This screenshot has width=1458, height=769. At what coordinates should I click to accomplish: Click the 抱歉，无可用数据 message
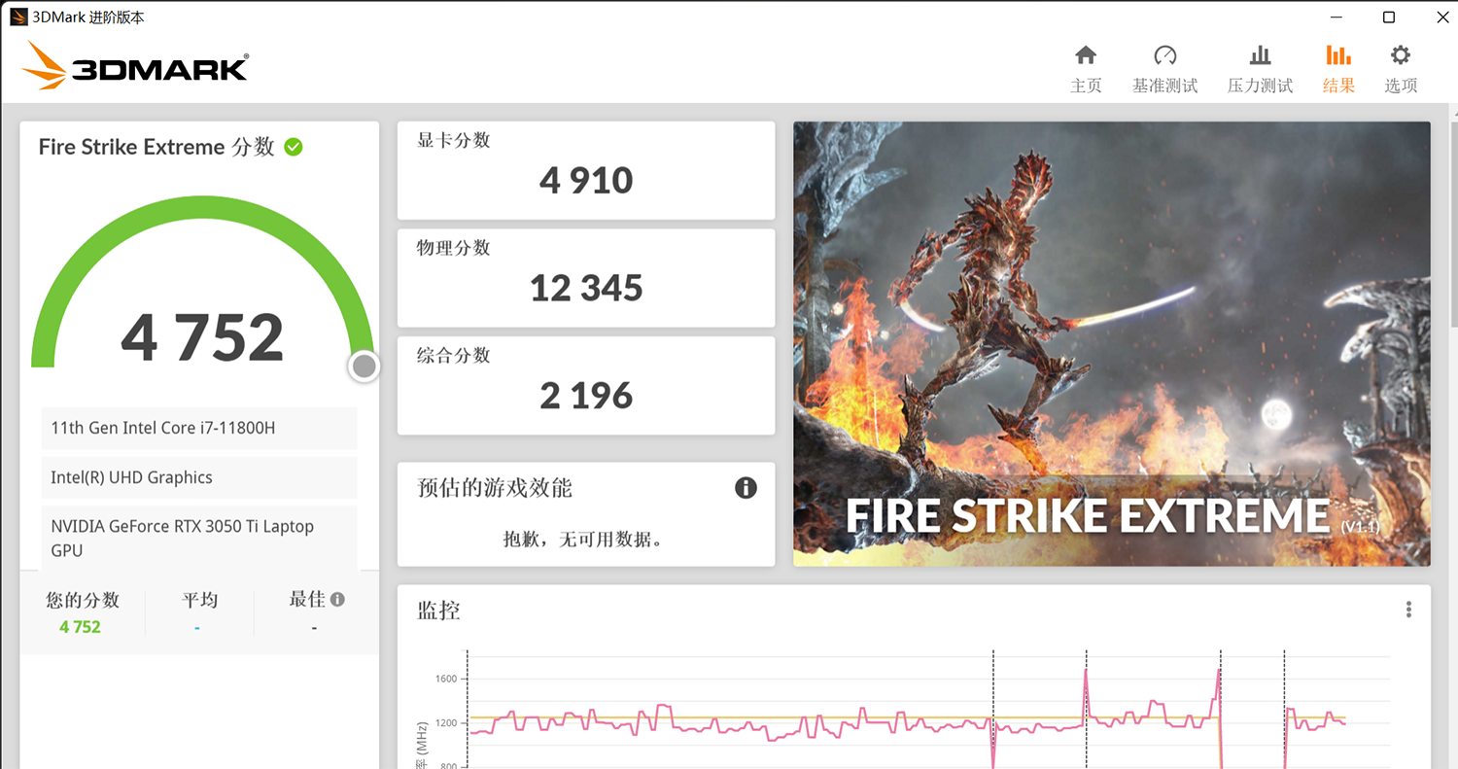point(585,539)
